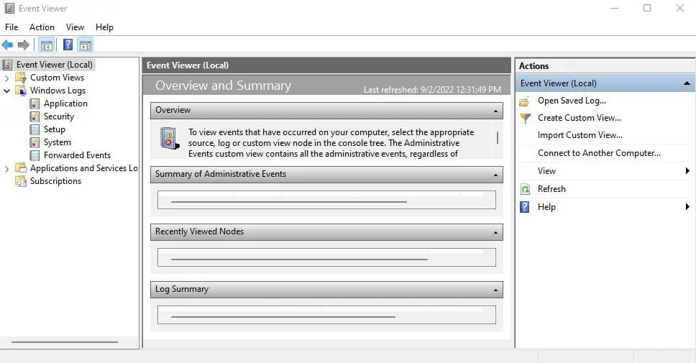This screenshot has width=696, height=363.
Task: Collapse the Windows Logs tree node
Action: tap(6, 91)
